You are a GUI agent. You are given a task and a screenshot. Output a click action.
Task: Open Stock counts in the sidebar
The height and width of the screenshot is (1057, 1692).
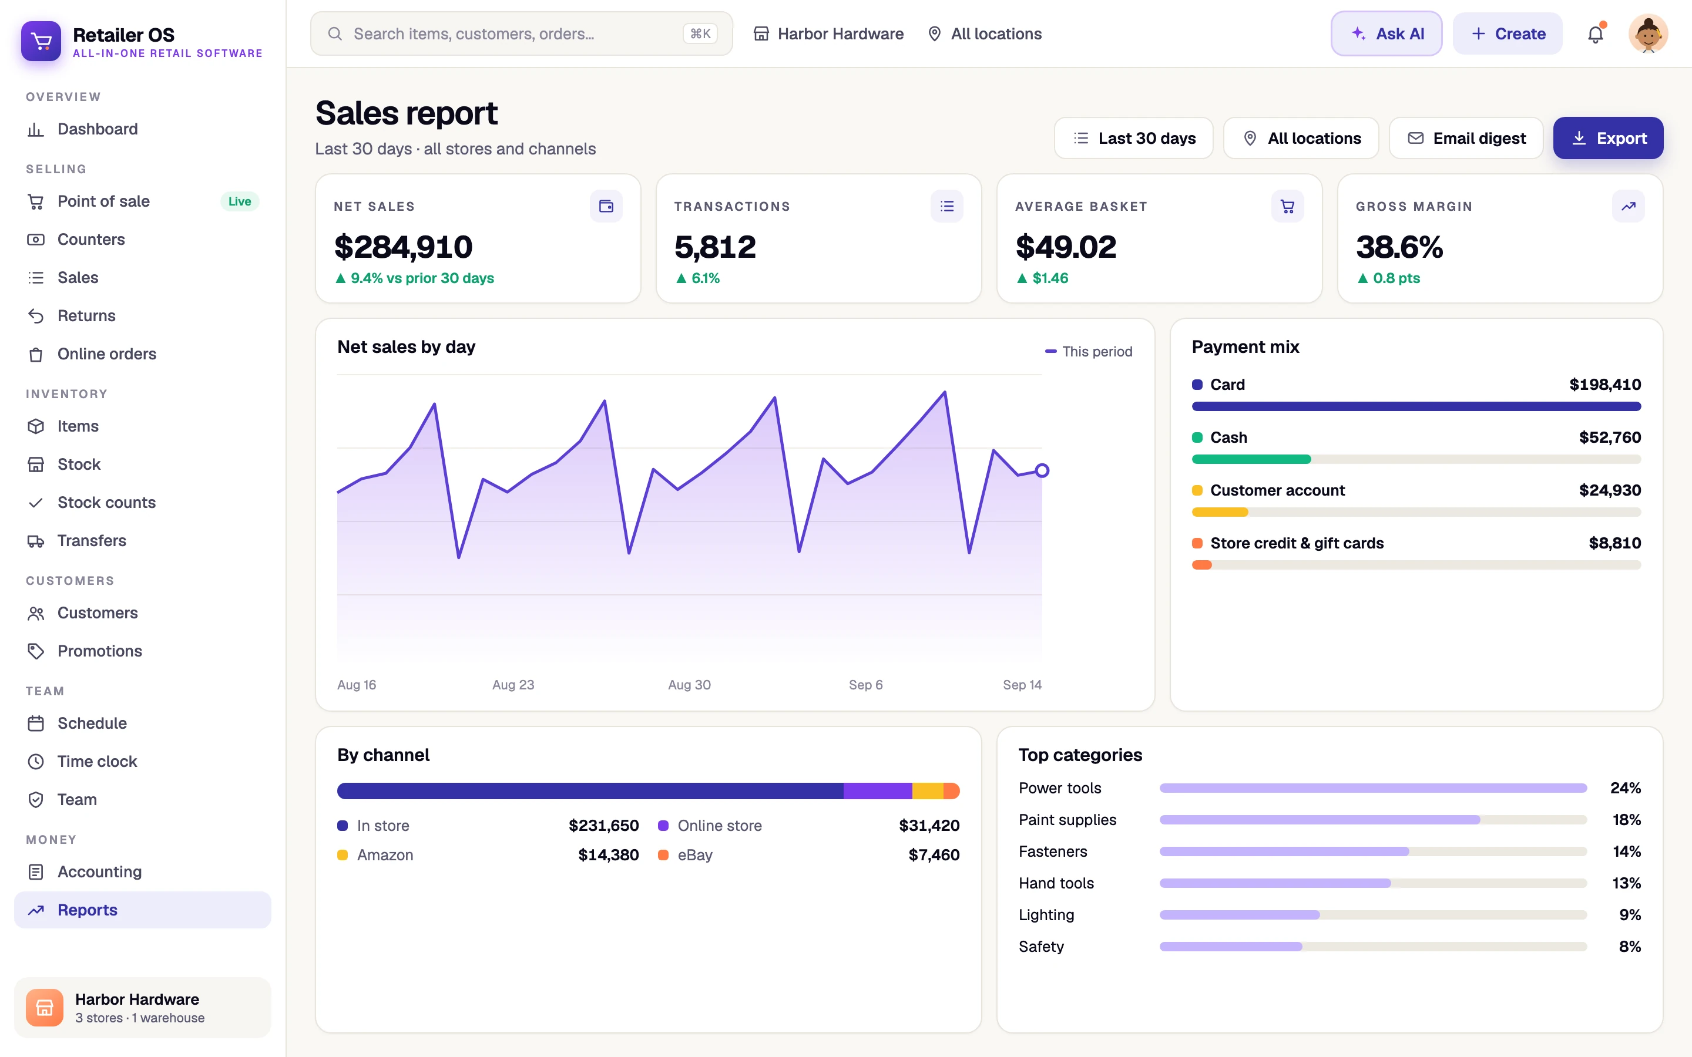143,503
